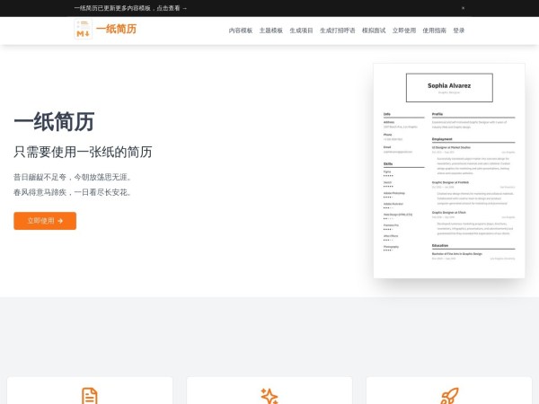
Task: Click the 一纸简历 logo icon
Action: click(x=83, y=31)
